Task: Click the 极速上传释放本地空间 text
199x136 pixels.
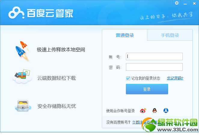Action: tap(61, 50)
